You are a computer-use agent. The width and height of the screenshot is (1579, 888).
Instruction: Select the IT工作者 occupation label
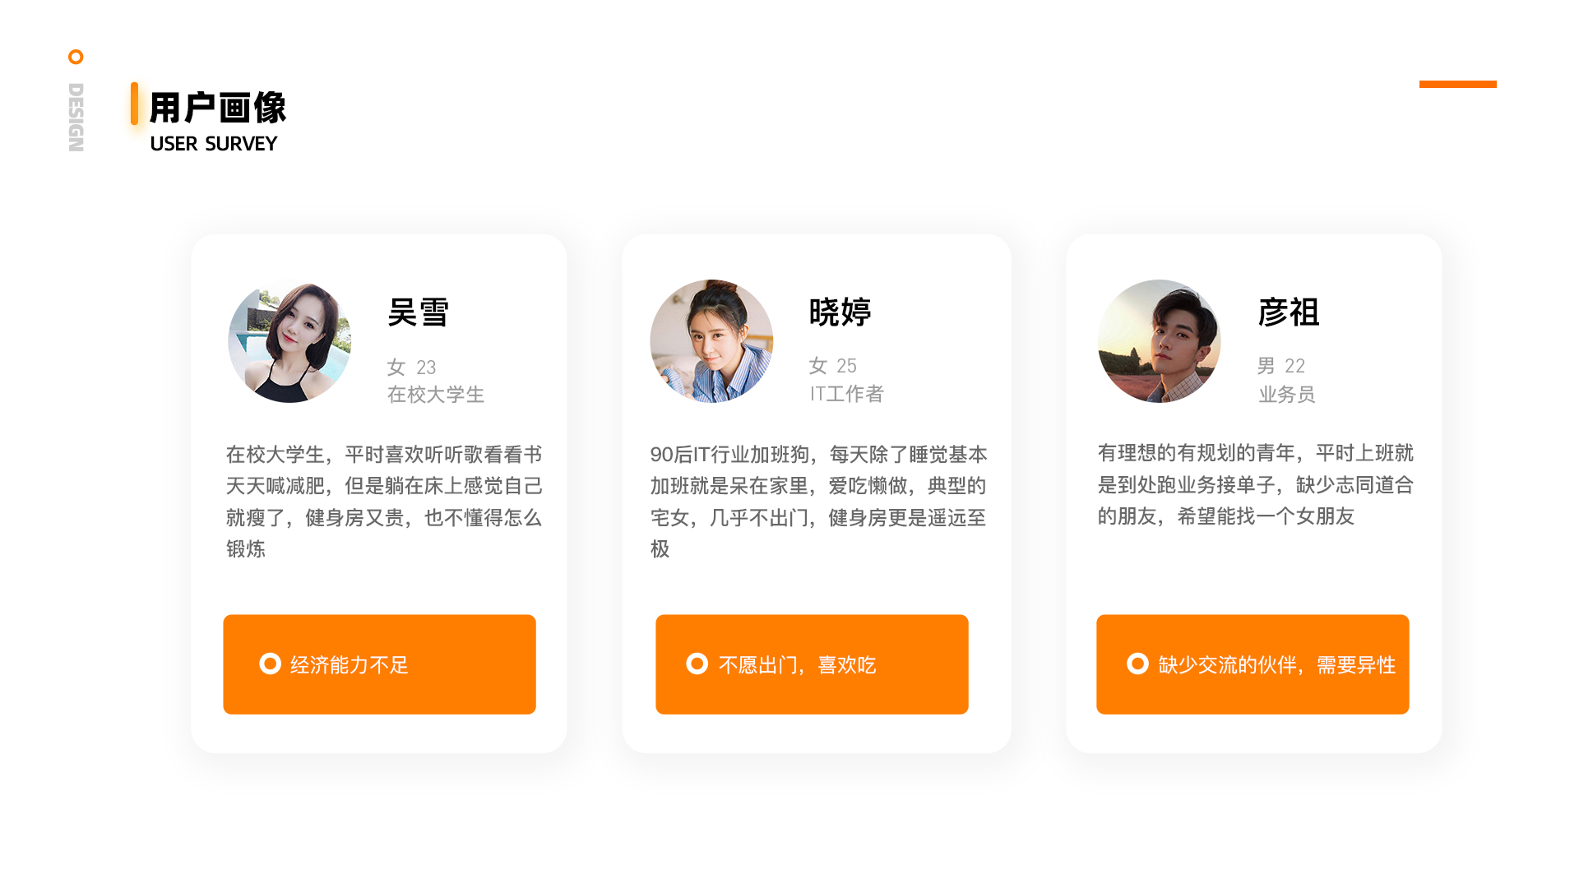point(846,394)
